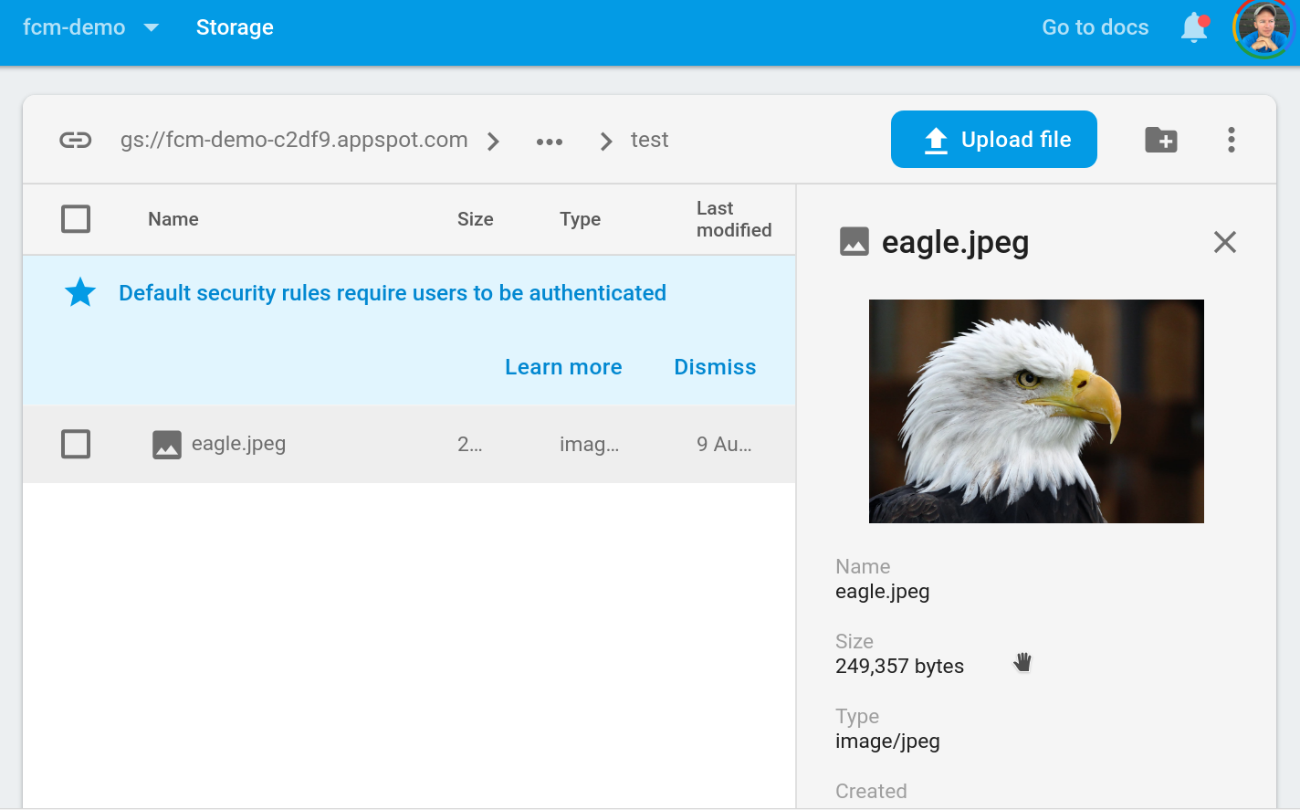The width and height of the screenshot is (1300, 810).
Task: Open the three-dot overflow menu
Action: tap(1232, 139)
